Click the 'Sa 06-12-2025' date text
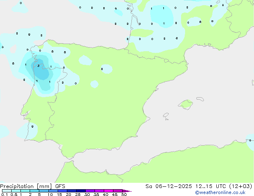Image resolution: width=254 pixels, height=196 pixels. (x=169, y=186)
